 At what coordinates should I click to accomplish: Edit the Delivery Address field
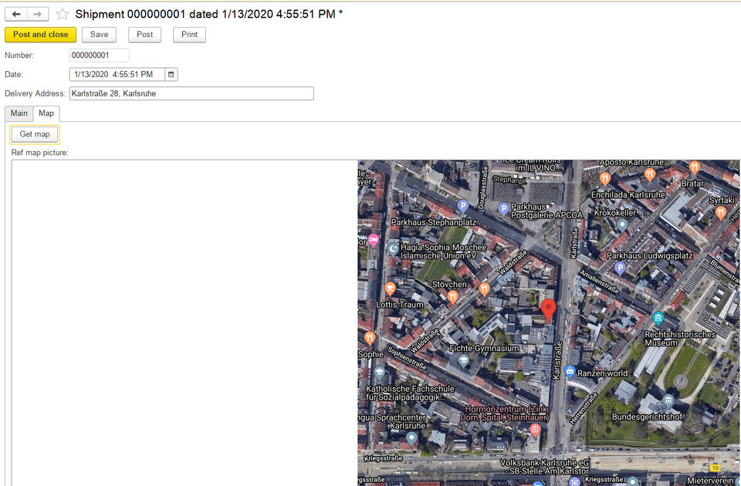[191, 93]
